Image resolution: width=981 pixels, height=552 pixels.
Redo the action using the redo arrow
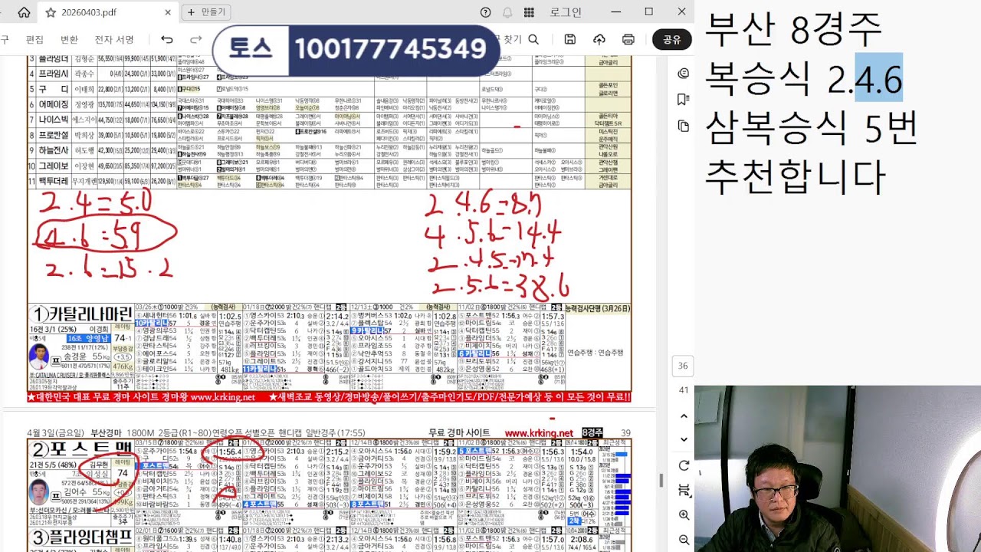(196, 40)
